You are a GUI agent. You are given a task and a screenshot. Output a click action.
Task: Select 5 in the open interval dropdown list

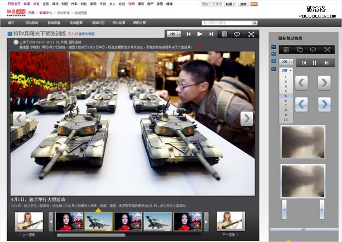click(x=285, y=95)
